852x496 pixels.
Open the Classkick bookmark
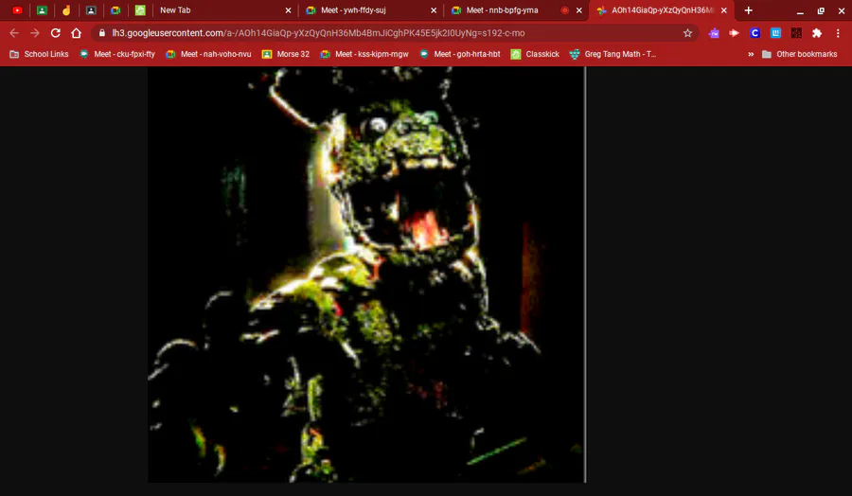[535, 54]
